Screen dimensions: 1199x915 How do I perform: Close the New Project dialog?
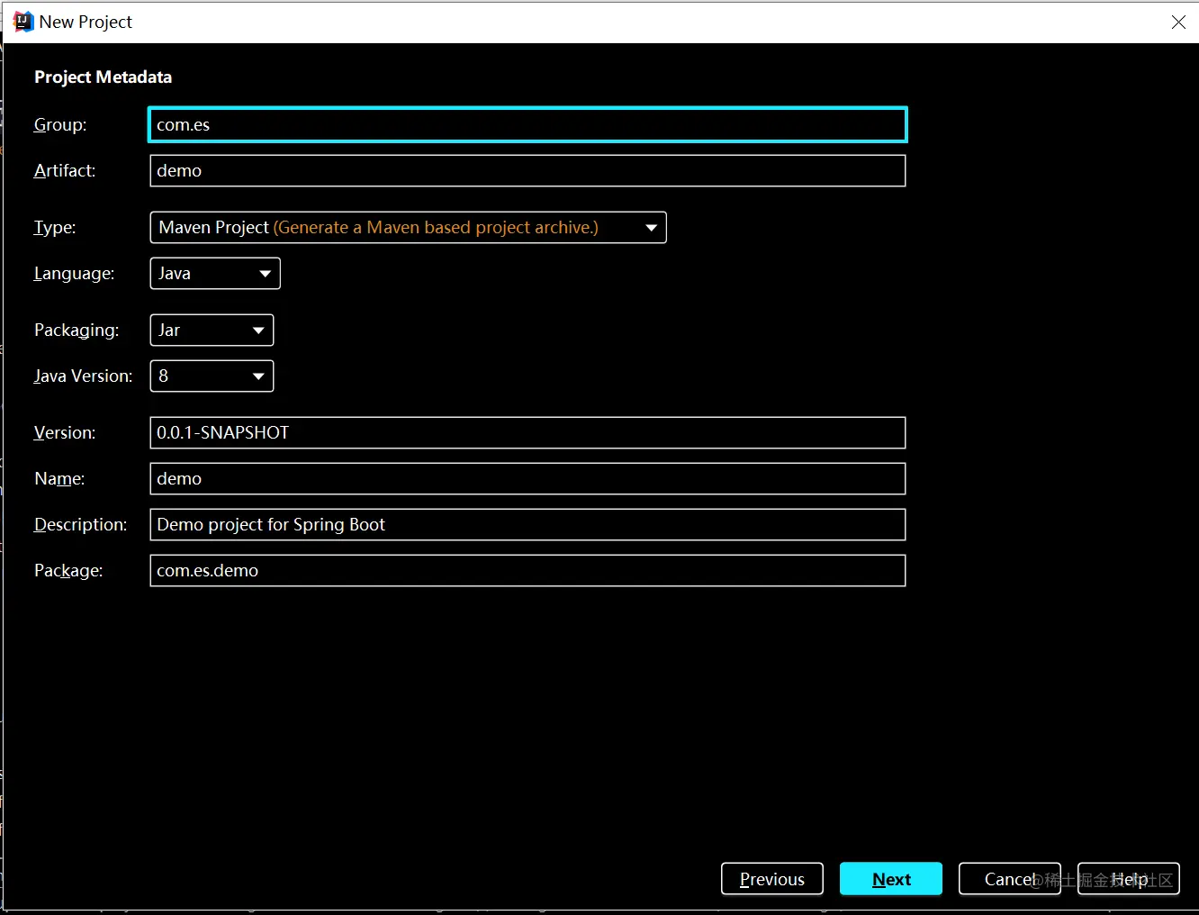1178,22
